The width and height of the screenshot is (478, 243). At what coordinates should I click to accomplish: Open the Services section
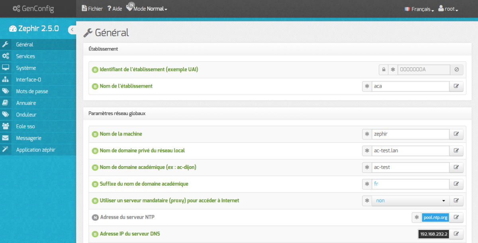(38, 56)
